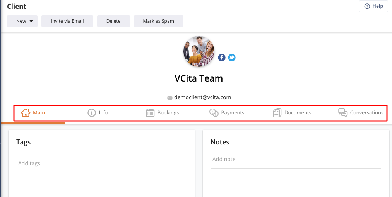Click the calendar icon for Bookings
Viewport: 392px width, 197px height.
[150, 113]
